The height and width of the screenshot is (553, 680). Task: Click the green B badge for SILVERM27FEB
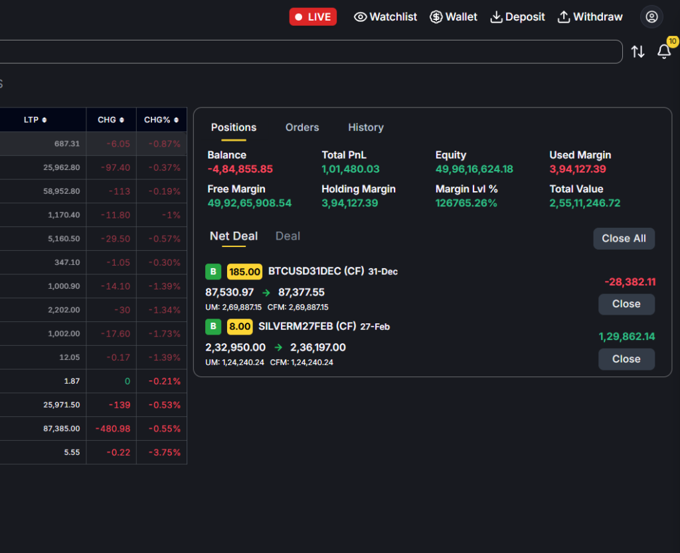(x=212, y=327)
